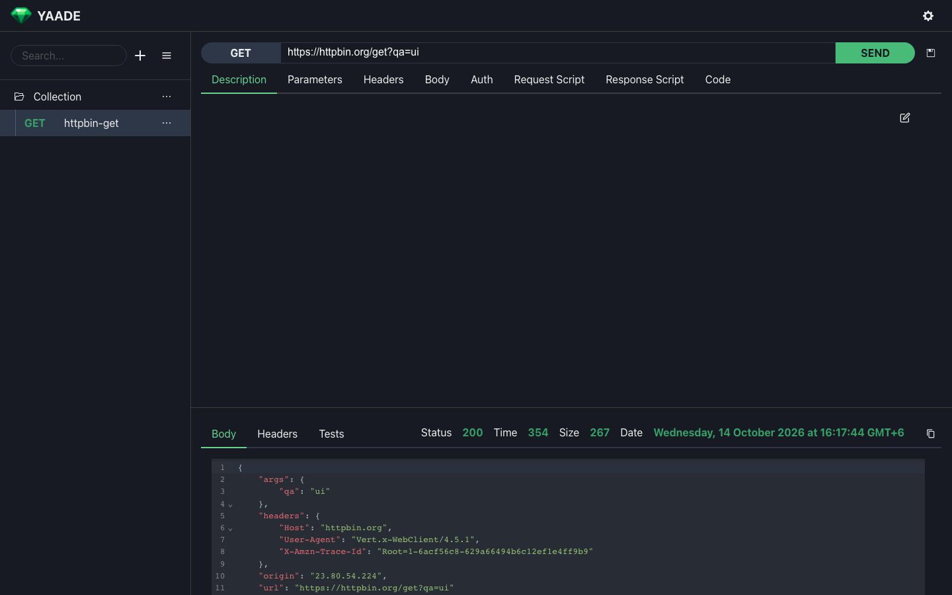Open the response Tests tab

point(331,434)
